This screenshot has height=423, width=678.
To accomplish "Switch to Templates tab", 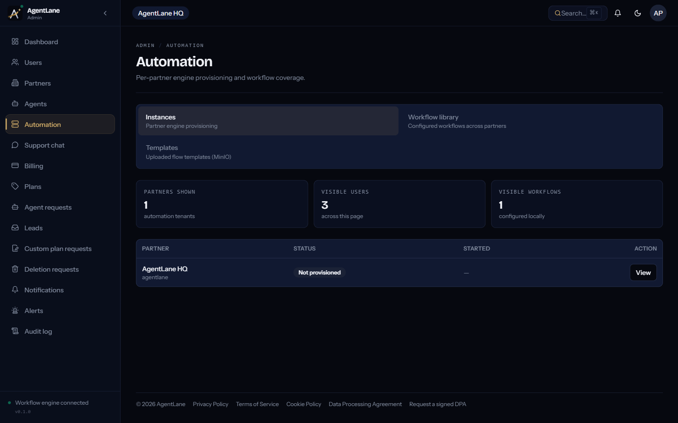I will pos(268,152).
